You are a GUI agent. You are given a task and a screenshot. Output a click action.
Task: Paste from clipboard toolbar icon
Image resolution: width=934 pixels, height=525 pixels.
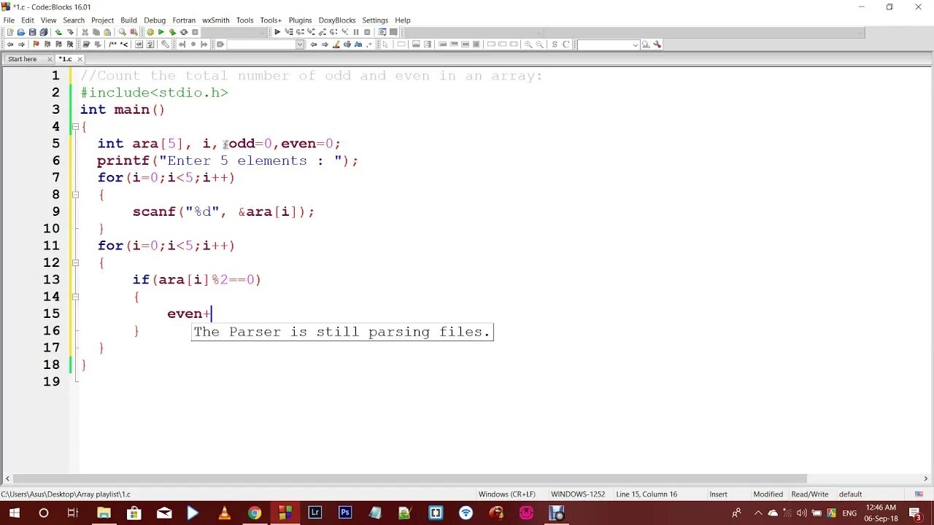[x=107, y=32]
